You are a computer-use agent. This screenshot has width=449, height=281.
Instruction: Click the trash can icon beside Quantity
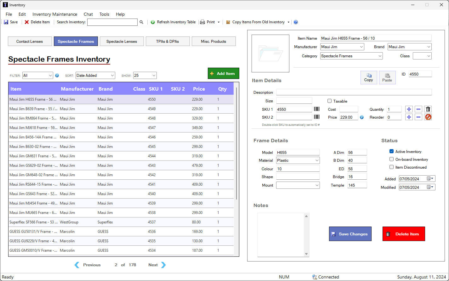coord(428,109)
